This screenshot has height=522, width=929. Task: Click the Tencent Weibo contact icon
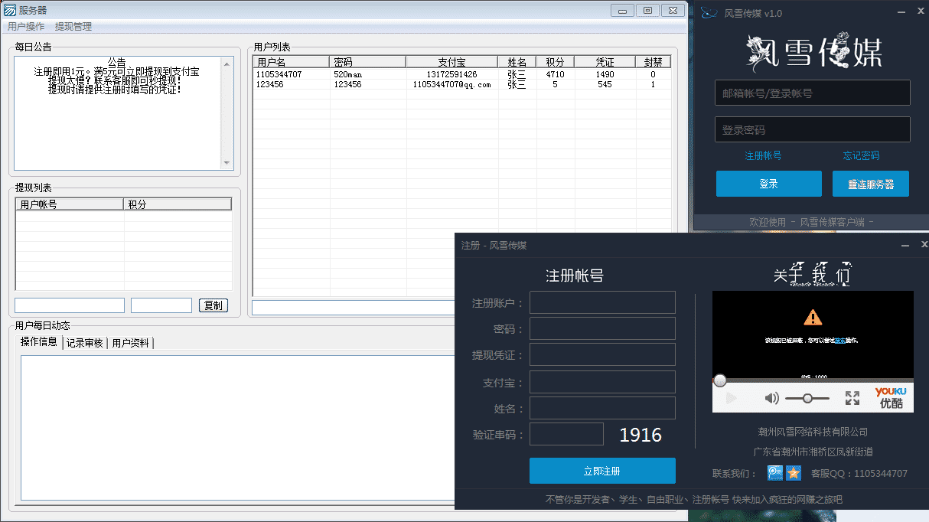[774, 473]
